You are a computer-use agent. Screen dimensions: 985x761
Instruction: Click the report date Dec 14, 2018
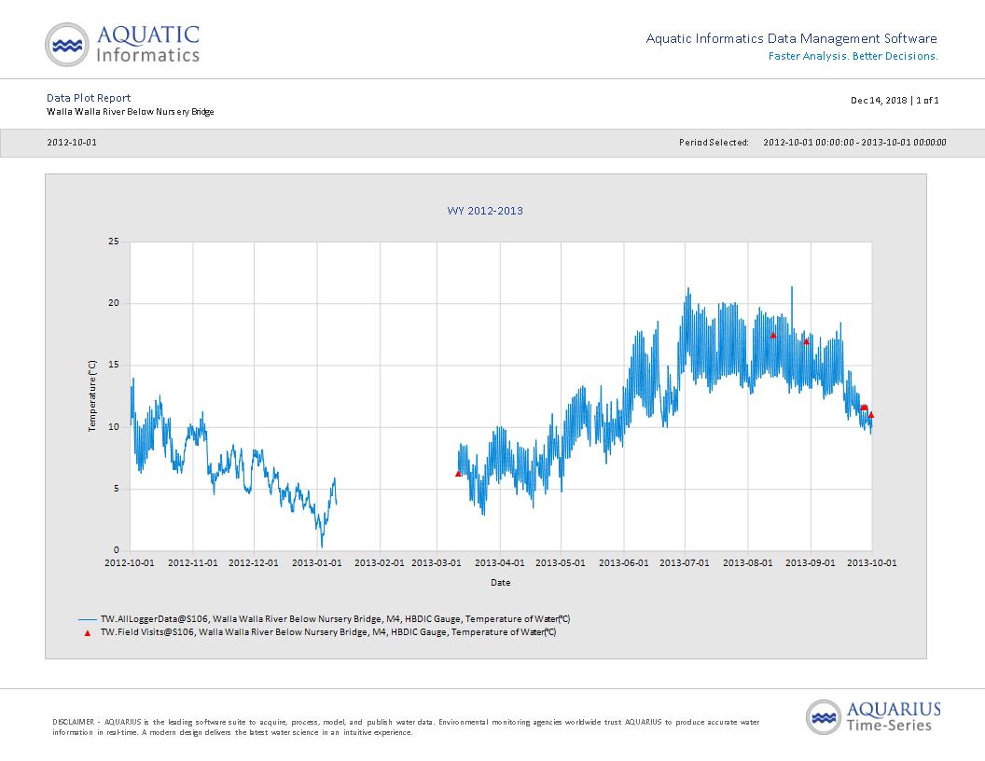879,101
